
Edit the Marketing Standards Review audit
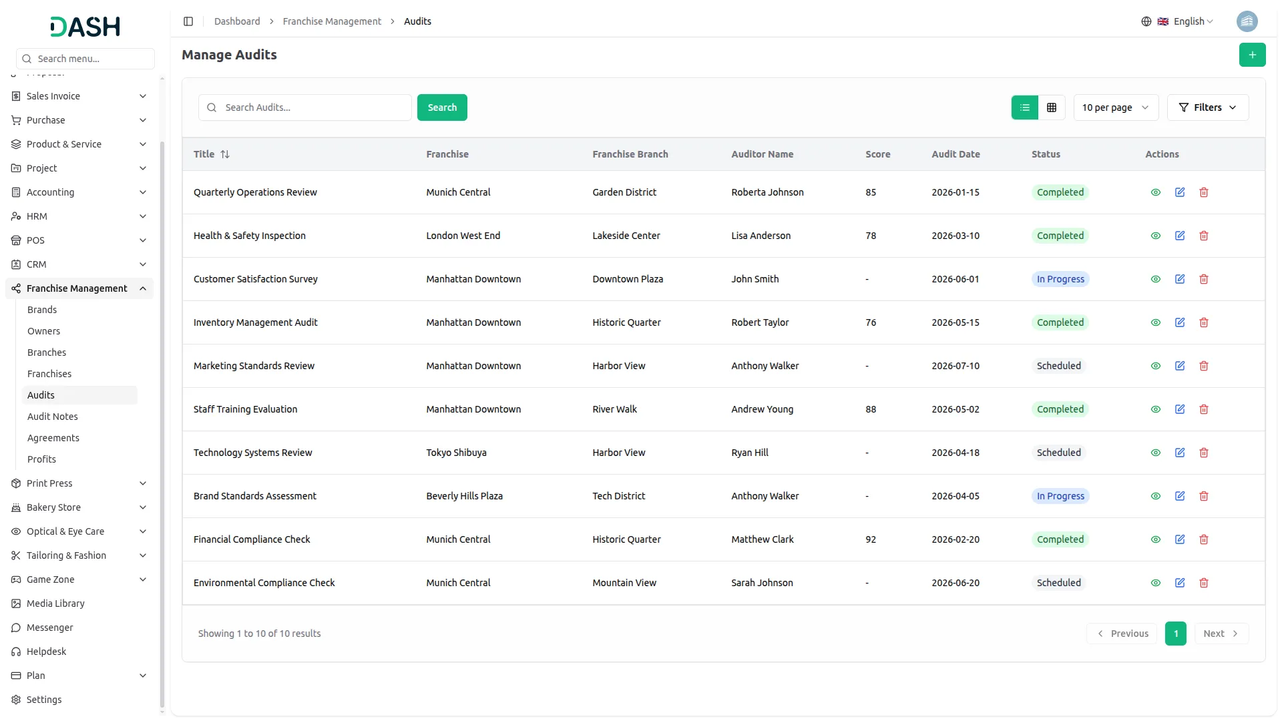click(1179, 366)
